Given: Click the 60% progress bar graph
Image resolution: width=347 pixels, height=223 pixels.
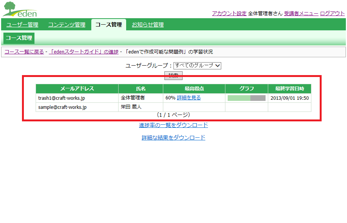Looking at the screenshot, I should point(247,98).
